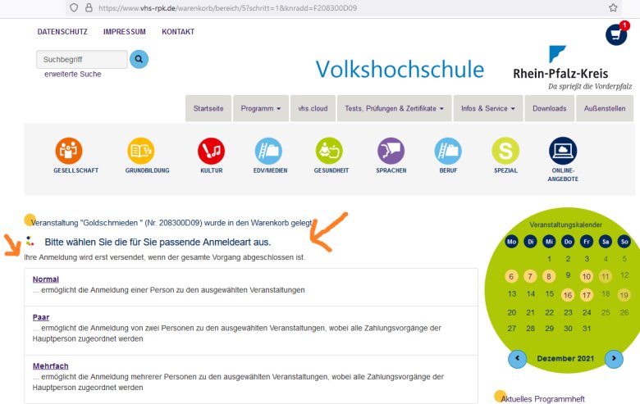Screen dimensions: 640x404
Task: Select highlighted calendar day 7
Action: click(x=530, y=276)
